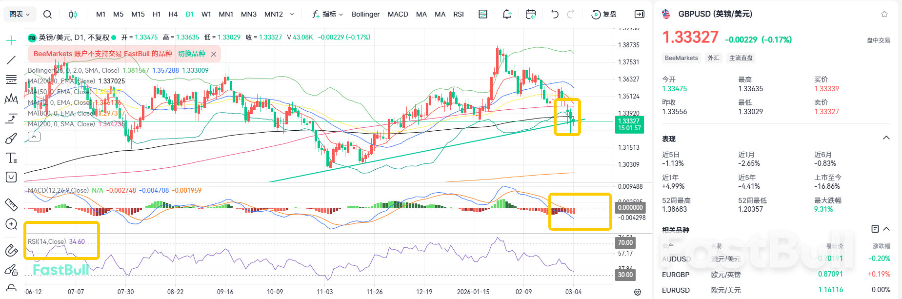Expand more timeframes dropdown arrow
Screen dimensions: 902x299
click(292, 14)
